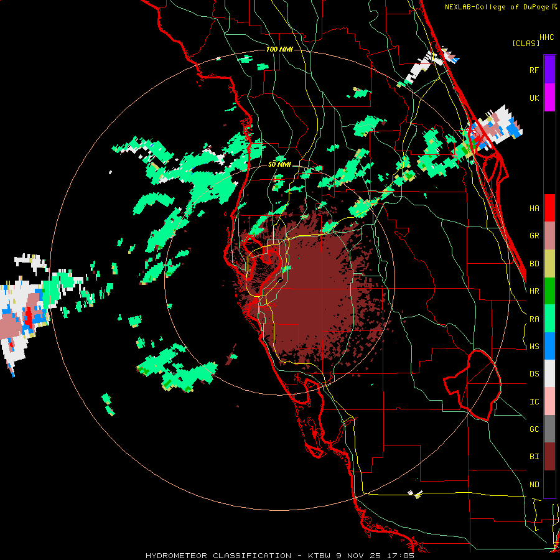Click the HA red legend swatch

click(x=549, y=208)
